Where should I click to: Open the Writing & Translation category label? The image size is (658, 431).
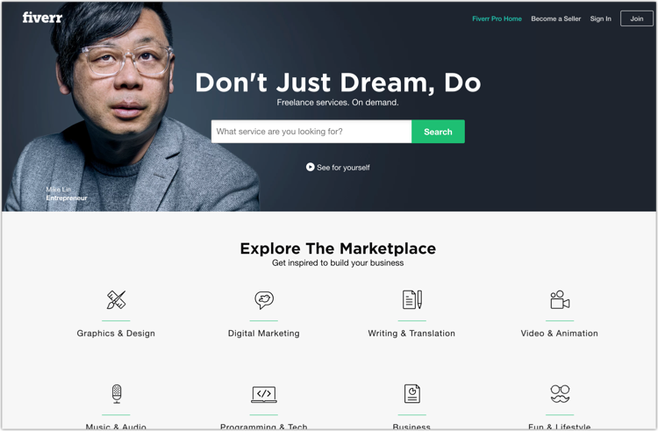click(x=411, y=334)
